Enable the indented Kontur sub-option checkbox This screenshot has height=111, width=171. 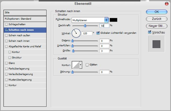coord(10,52)
